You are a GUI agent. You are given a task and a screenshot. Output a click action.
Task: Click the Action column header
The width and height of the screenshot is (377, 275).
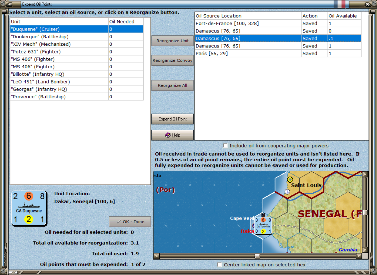(x=314, y=16)
